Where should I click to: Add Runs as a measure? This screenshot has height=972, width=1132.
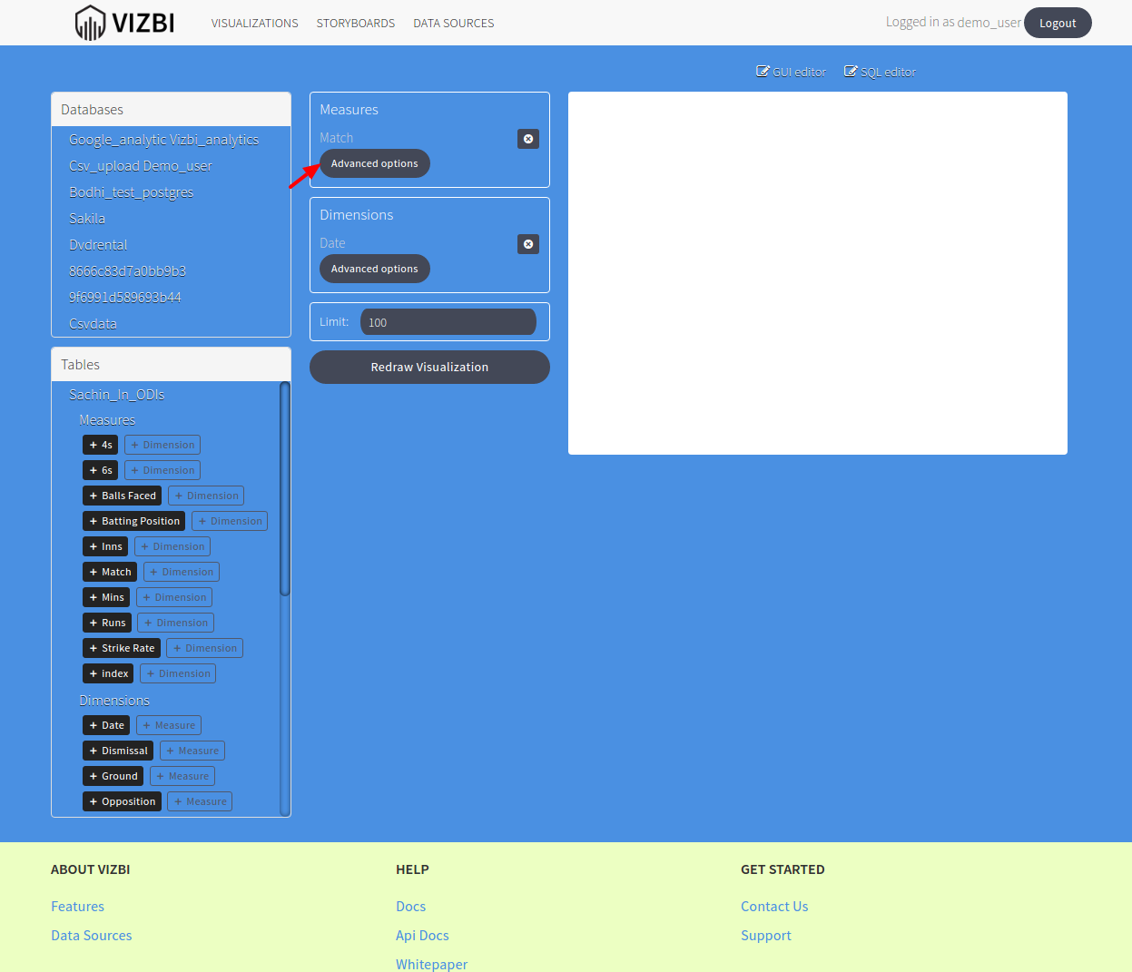[107, 623]
